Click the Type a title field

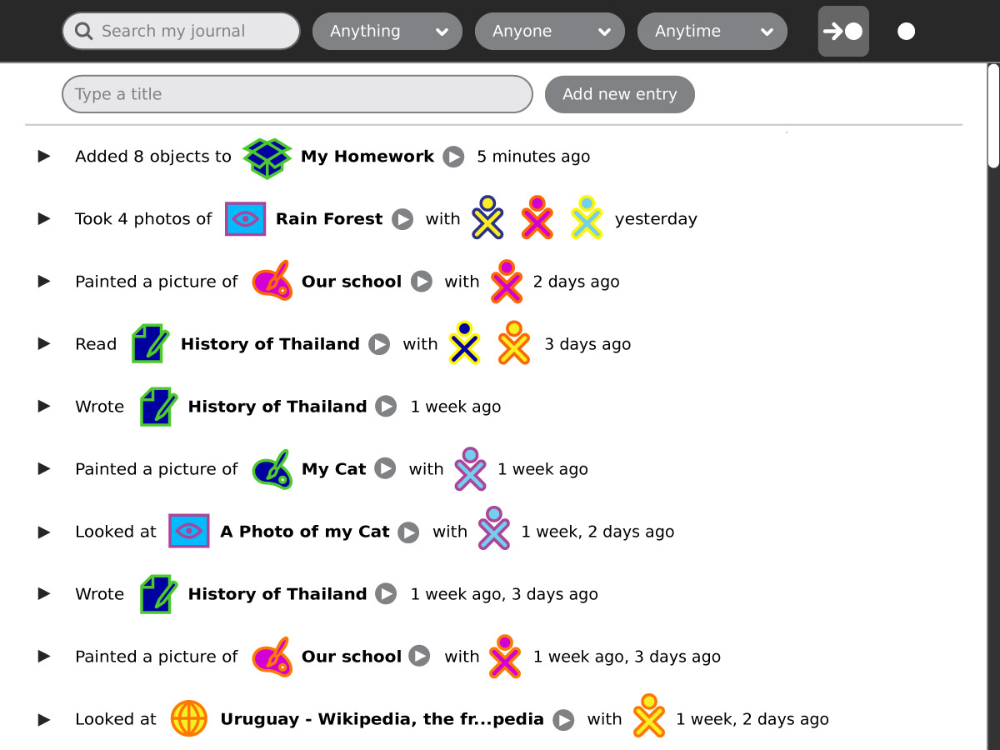tap(297, 94)
